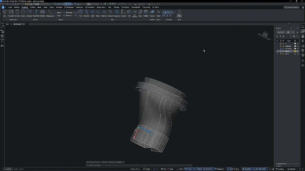Click the search field in the ribbon
The image size is (305, 171).
coord(291,7)
